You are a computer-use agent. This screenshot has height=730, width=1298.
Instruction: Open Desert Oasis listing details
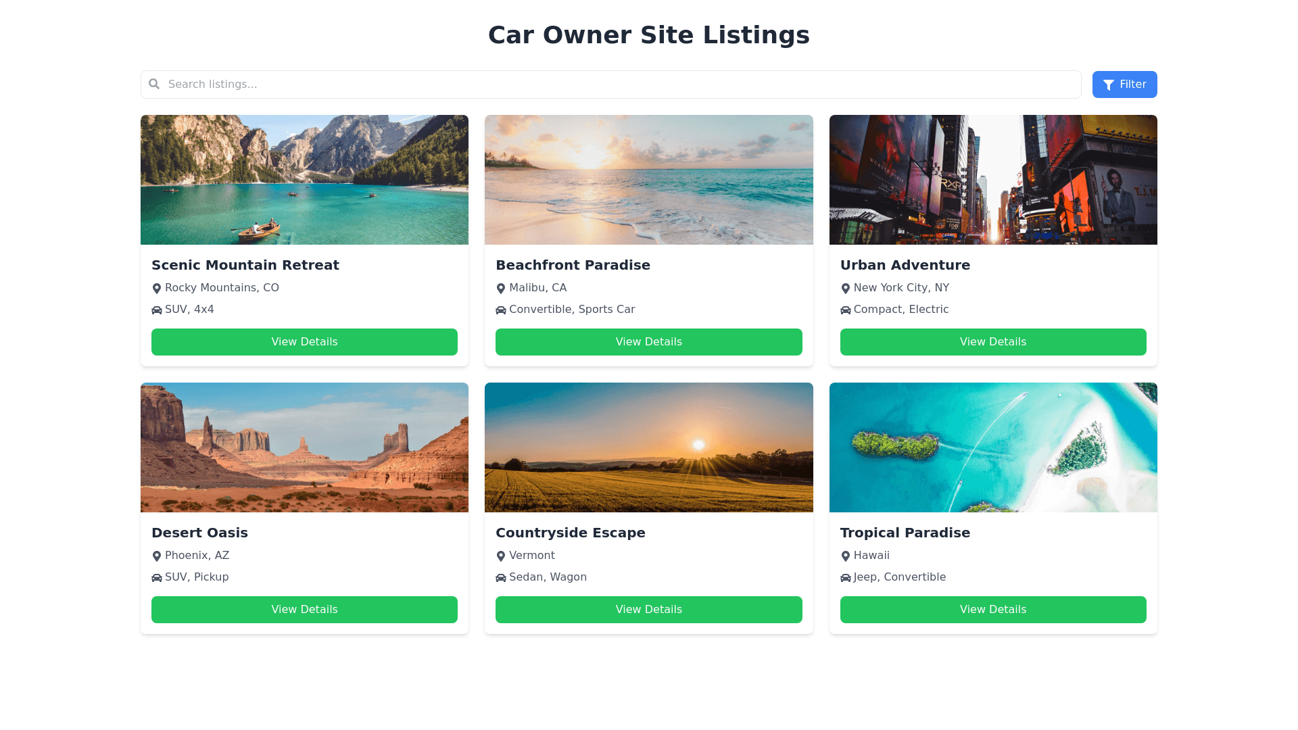304,610
